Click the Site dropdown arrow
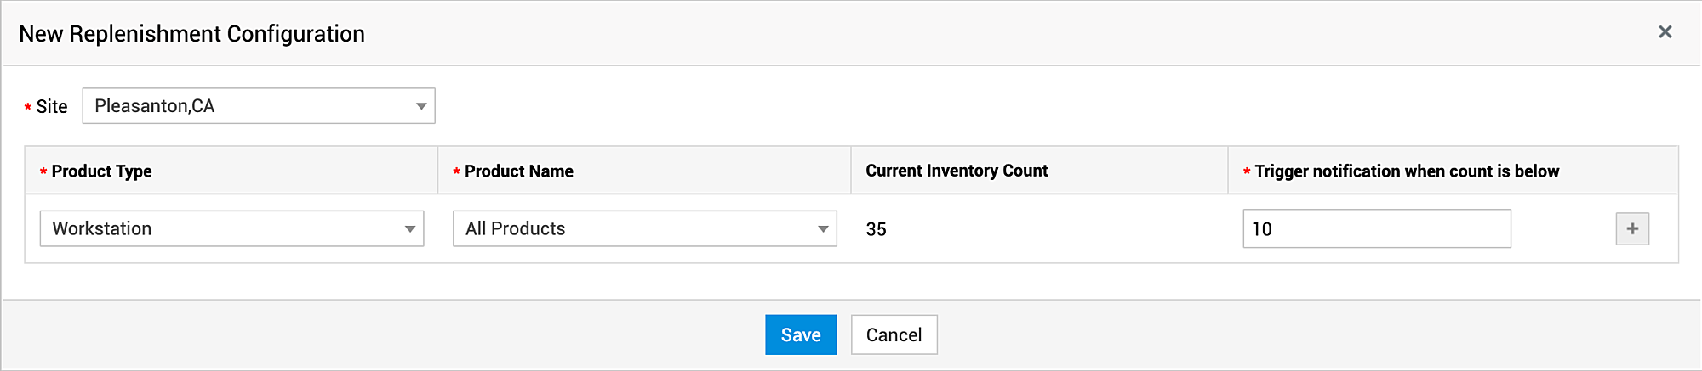Screen dimensions: 1702x371 tap(420, 106)
